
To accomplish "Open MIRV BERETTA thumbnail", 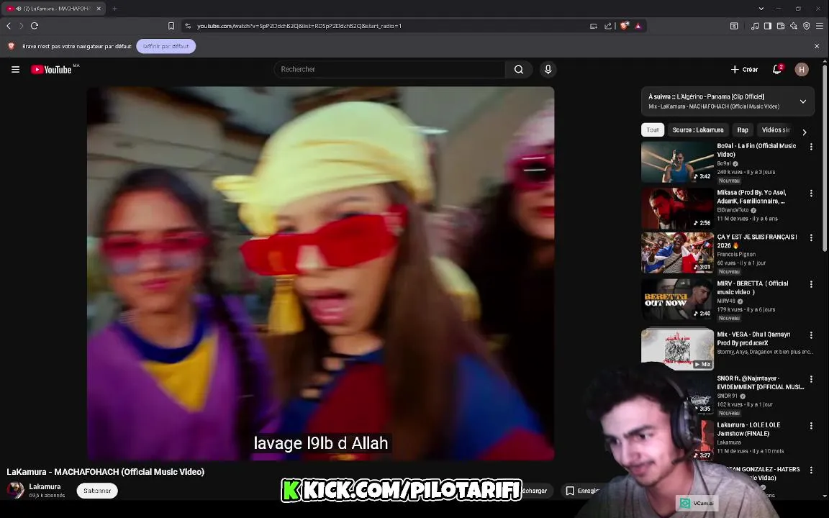I will 677,299.
